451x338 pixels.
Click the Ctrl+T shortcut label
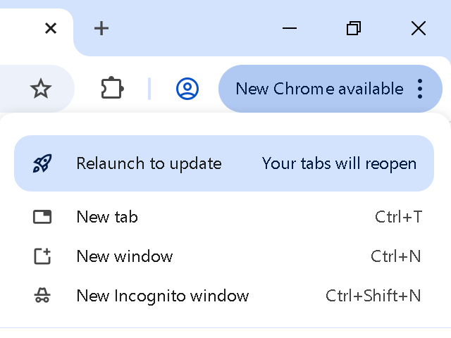pyautogui.click(x=398, y=217)
